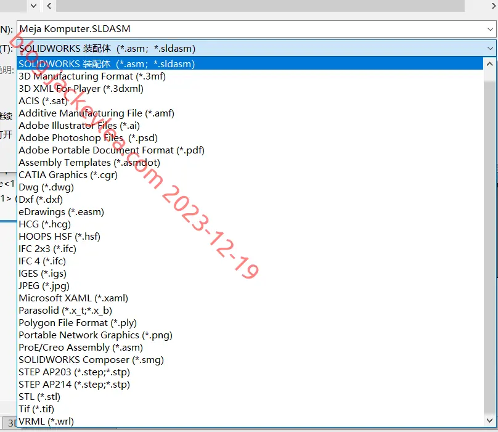Choose IFC 2x3 (*.ifc)
The image size is (498, 432).
click(x=250, y=249)
